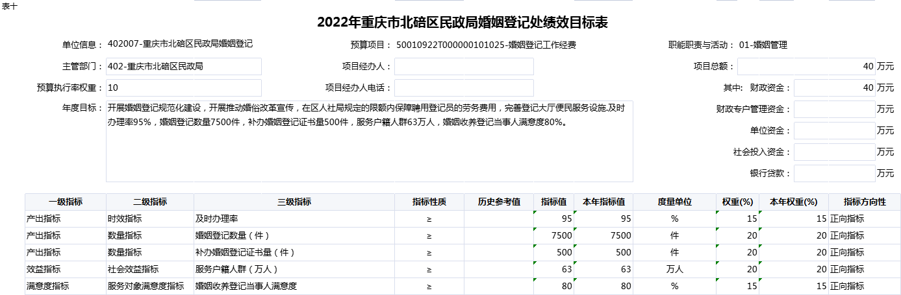This screenshot has height=295, width=901.
Task: Click the empty 项目经办人 input field
Action: tap(464, 66)
